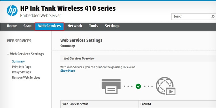
Task: Click the search magnifier icon
Action: 213,17
